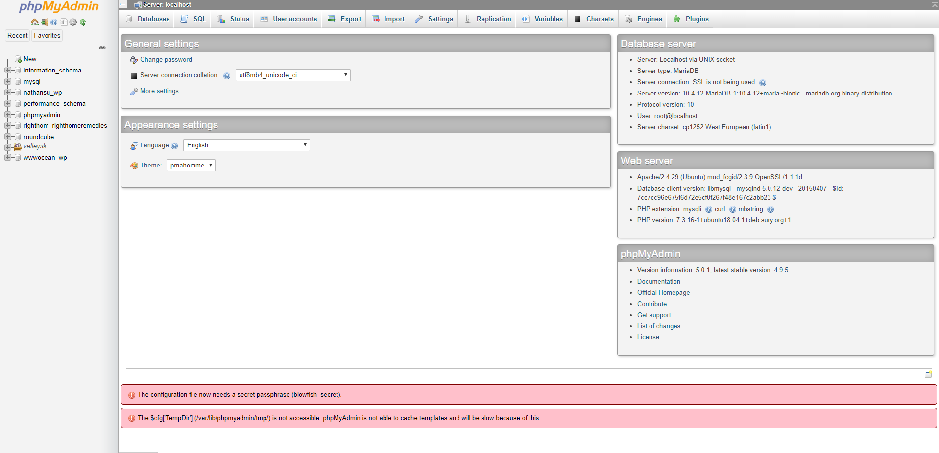
Task: Open the Server connection collation dropdown
Action: [x=293, y=75]
